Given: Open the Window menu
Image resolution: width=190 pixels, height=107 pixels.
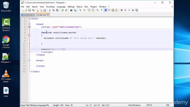Looking at the screenshot, I should [103, 7].
